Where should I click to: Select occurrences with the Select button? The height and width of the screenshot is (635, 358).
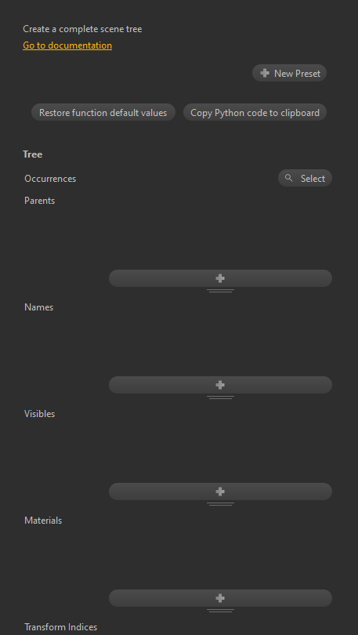(305, 178)
